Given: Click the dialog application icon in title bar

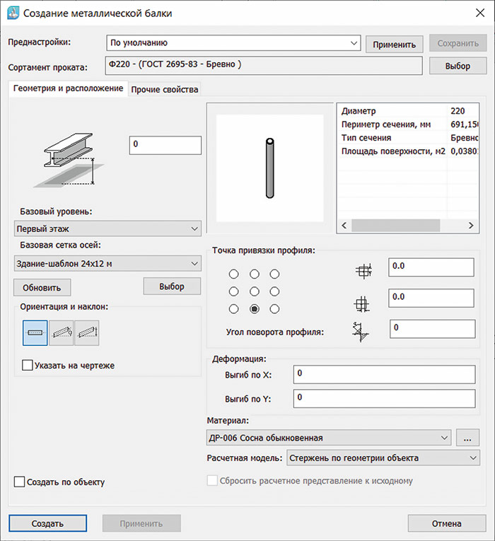Looking at the screenshot, I should 13,13.
